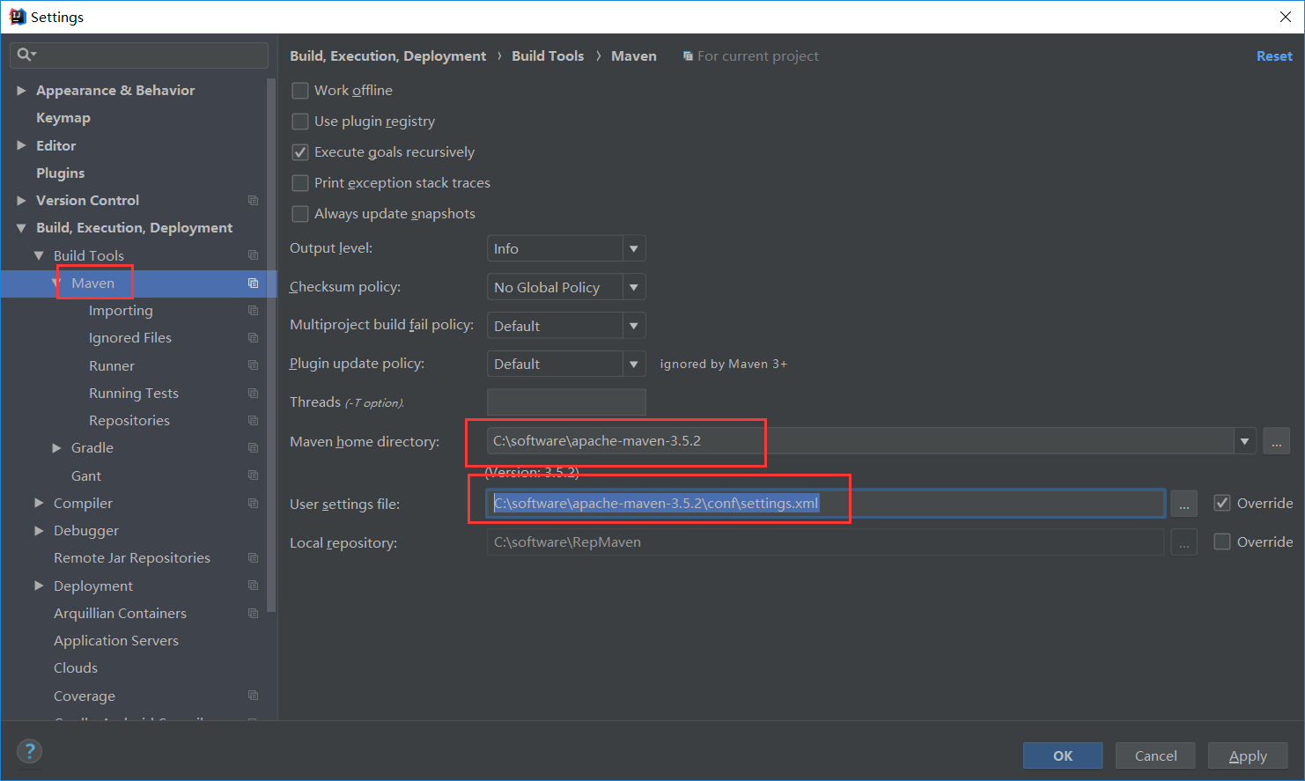Click project-level icon beside Gradle
1305x781 pixels.
click(253, 448)
